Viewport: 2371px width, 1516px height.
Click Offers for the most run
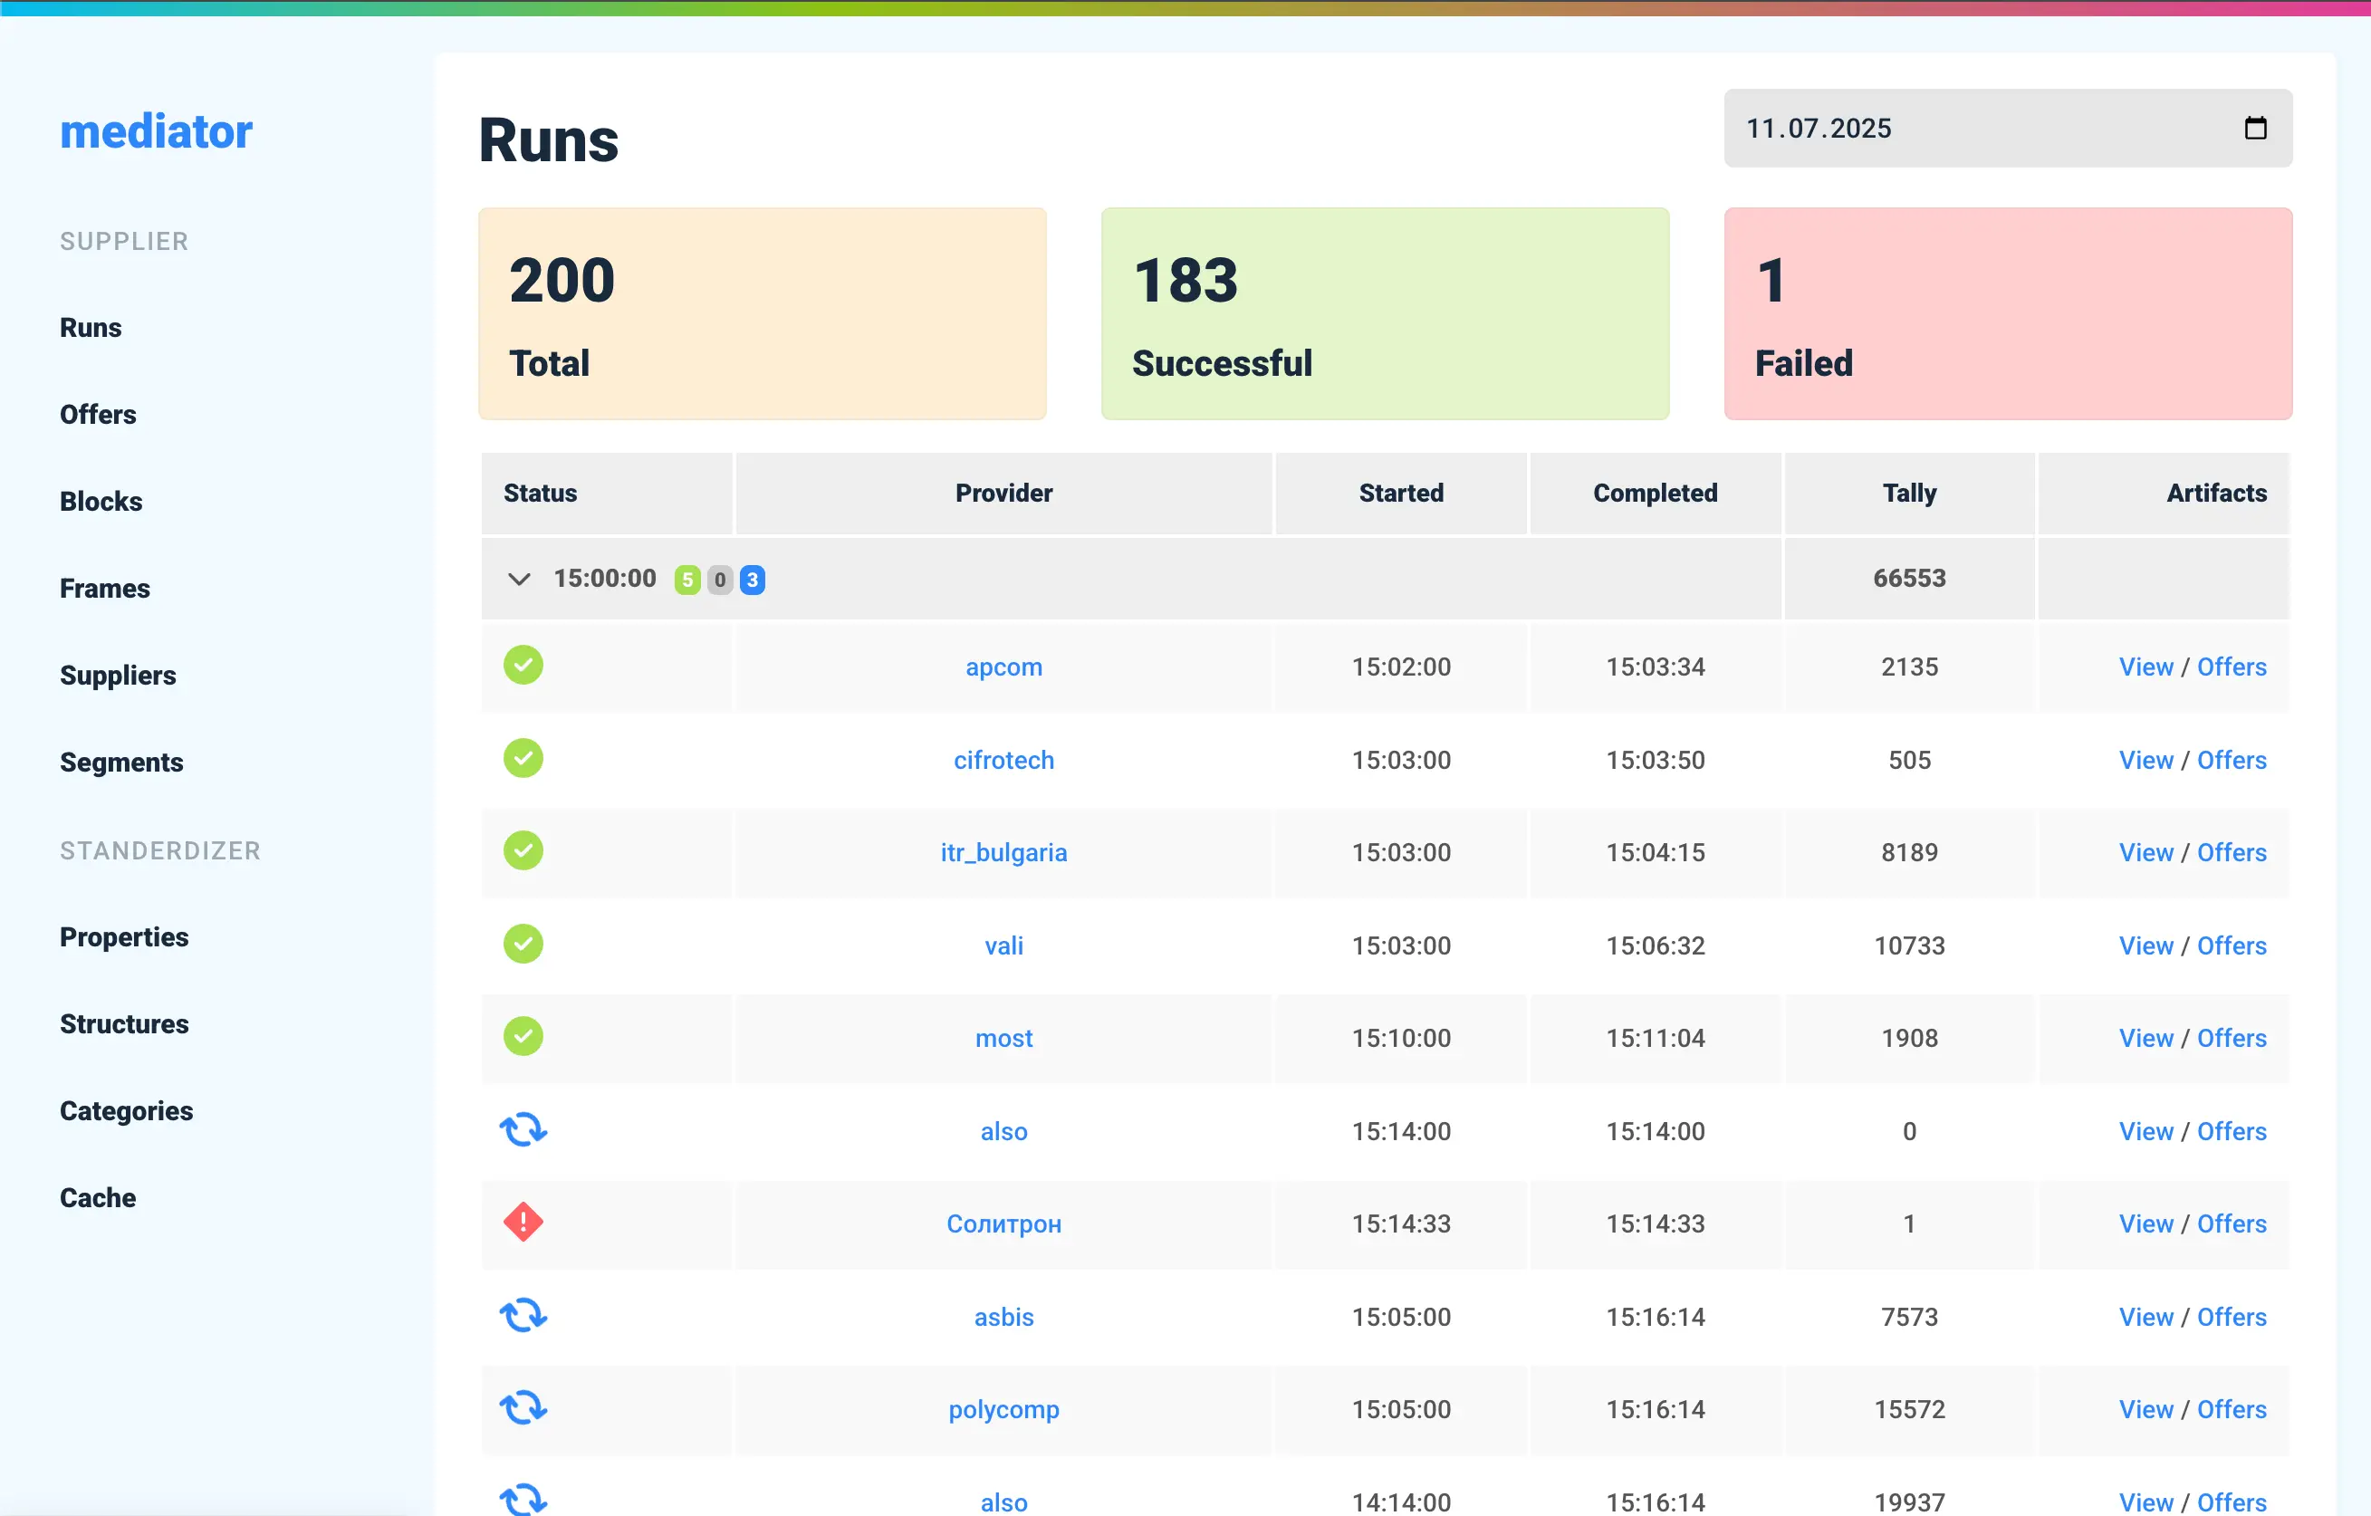coord(2232,1039)
